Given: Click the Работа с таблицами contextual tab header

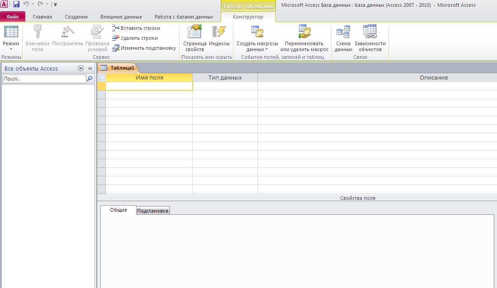Looking at the screenshot, I should pyautogui.click(x=248, y=6).
